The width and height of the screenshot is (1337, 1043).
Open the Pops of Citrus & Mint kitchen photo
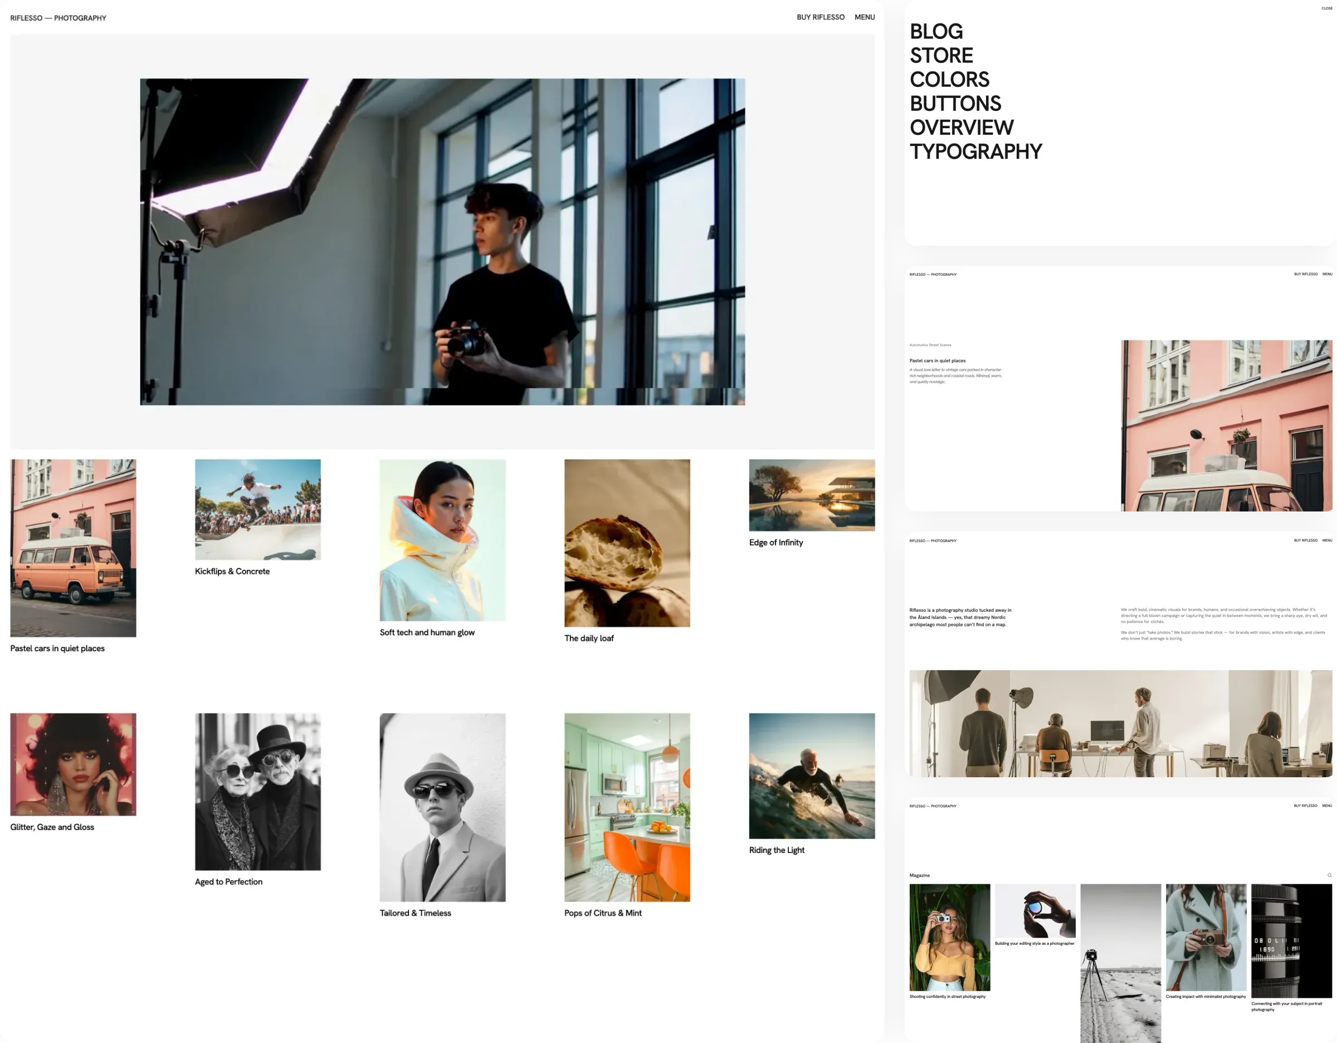pos(627,807)
